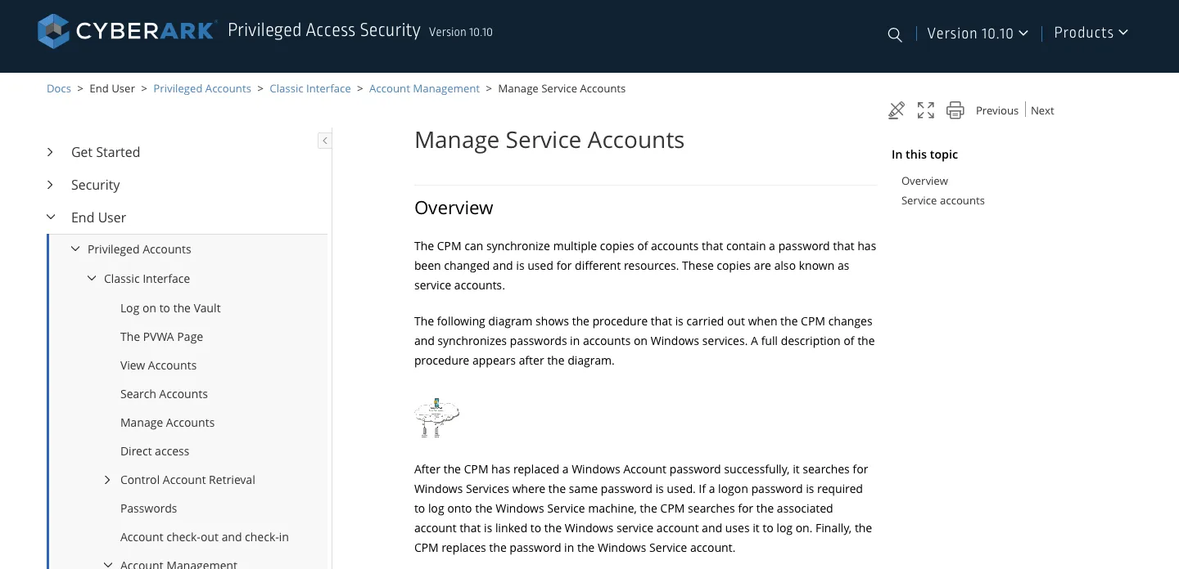Print the page with the printer icon
The image size is (1179, 569).
[x=955, y=110]
